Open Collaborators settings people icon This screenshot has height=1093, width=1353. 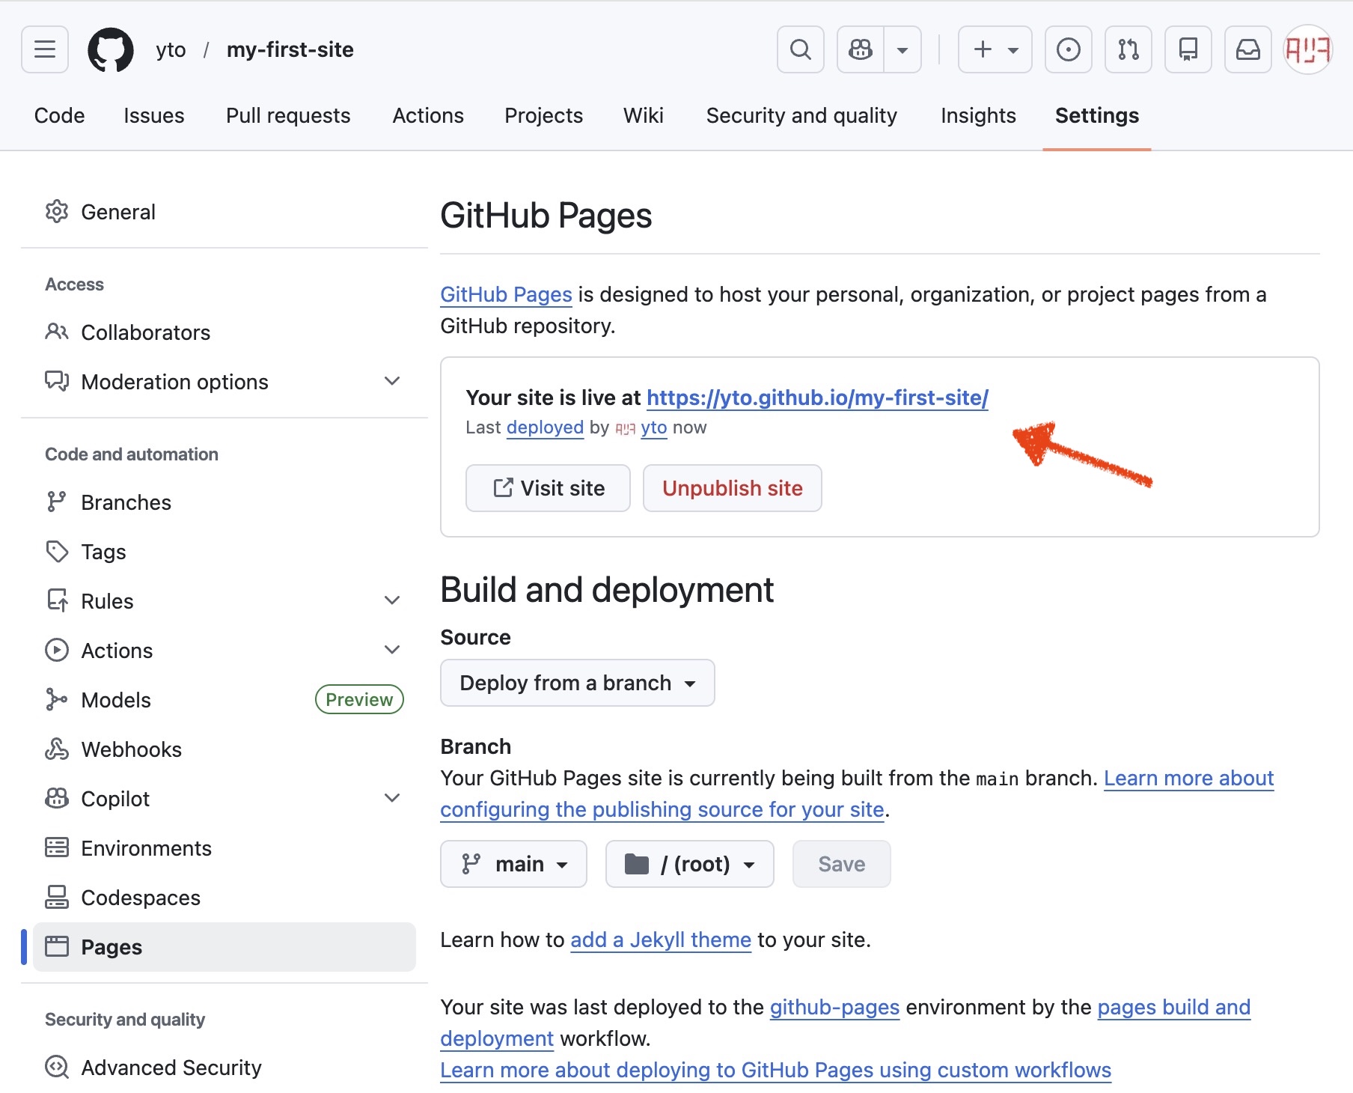tap(57, 332)
